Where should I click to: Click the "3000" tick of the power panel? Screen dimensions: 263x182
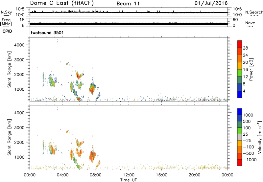click(x=19, y=60)
